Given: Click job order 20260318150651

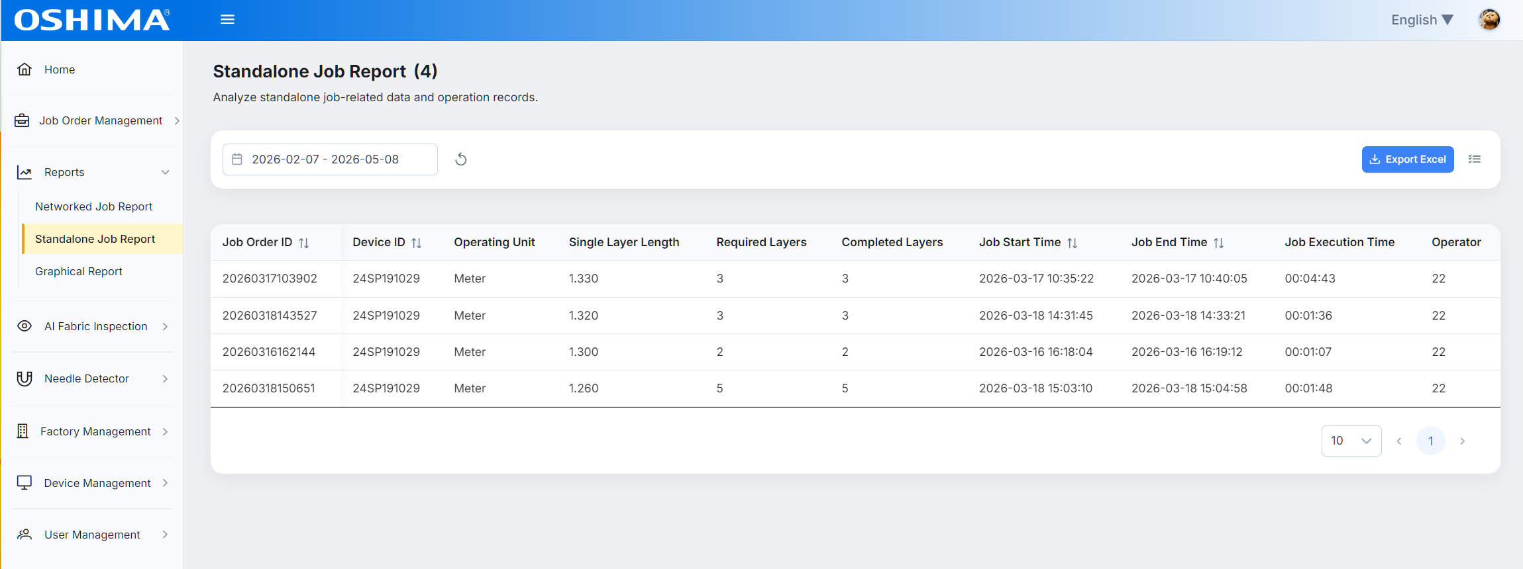Looking at the screenshot, I should (x=269, y=388).
